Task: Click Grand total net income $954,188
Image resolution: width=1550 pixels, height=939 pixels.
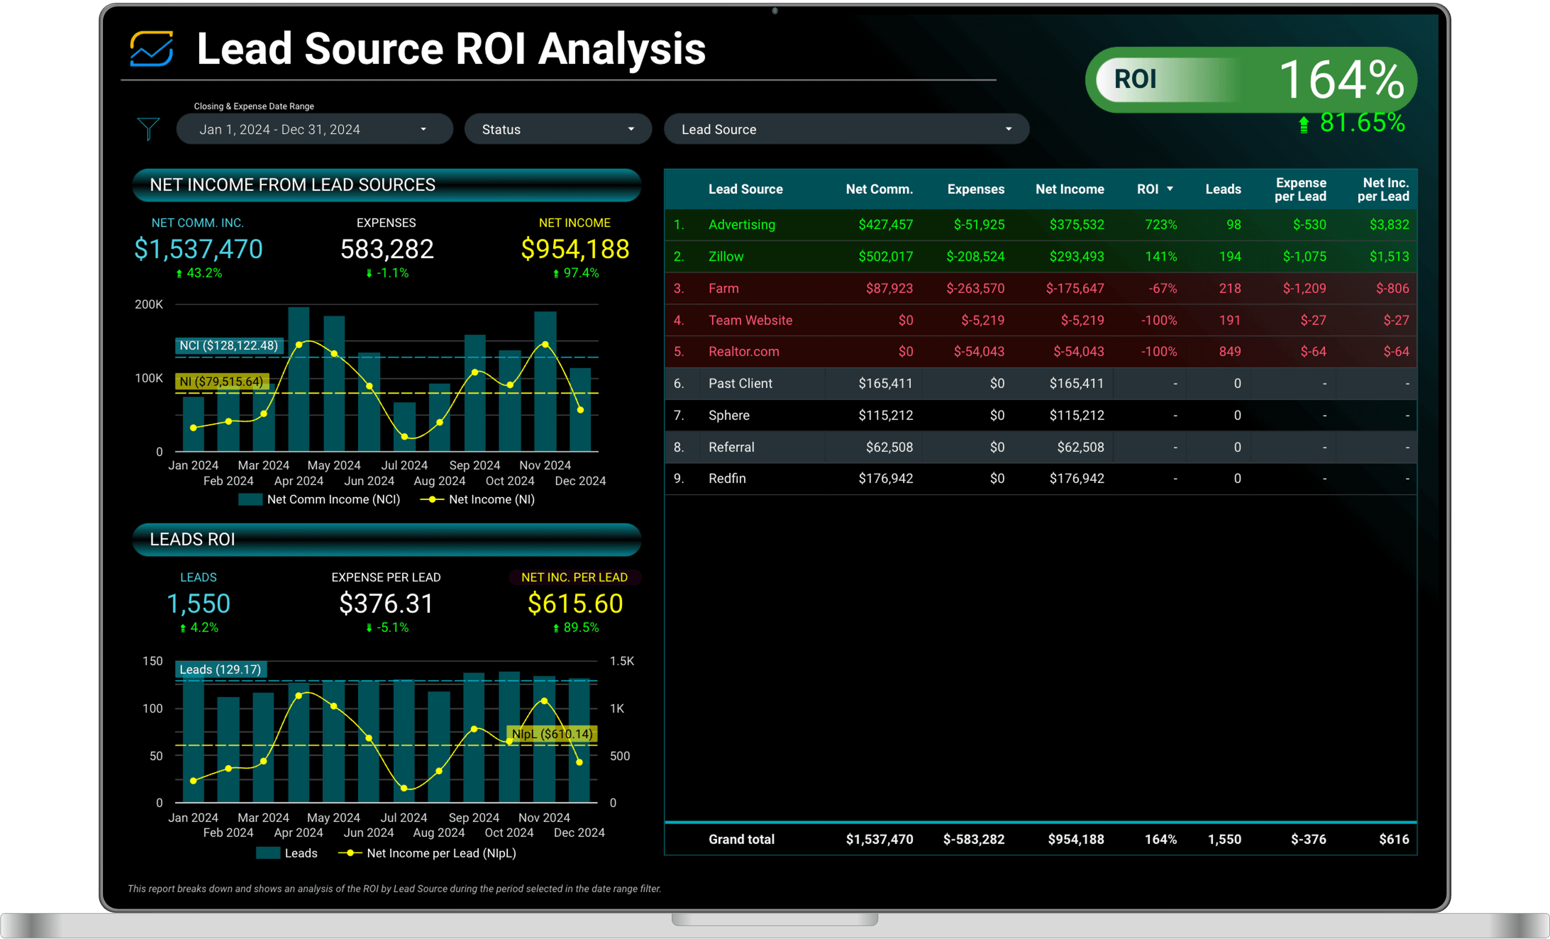Action: click(x=1076, y=839)
